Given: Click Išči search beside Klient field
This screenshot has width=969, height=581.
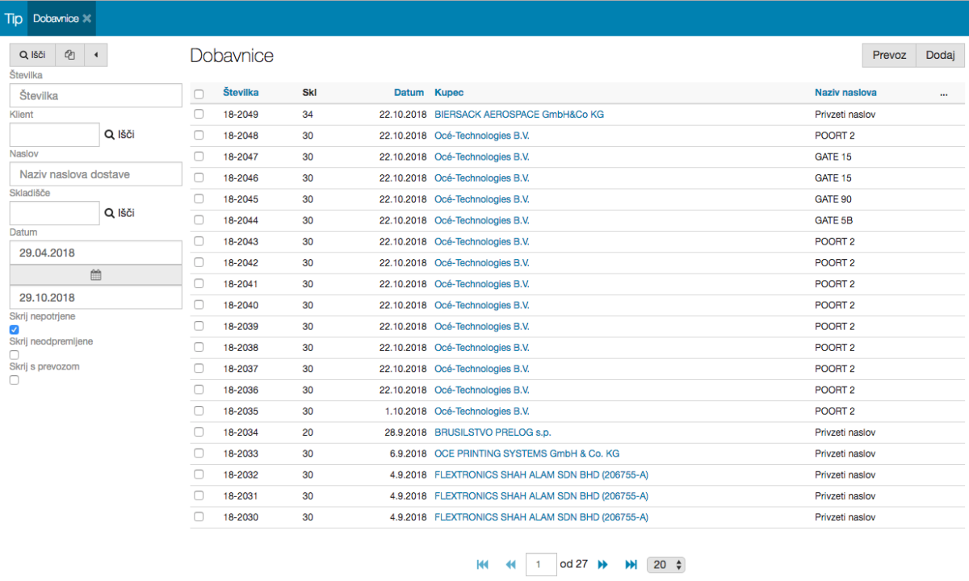Looking at the screenshot, I should [120, 135].
